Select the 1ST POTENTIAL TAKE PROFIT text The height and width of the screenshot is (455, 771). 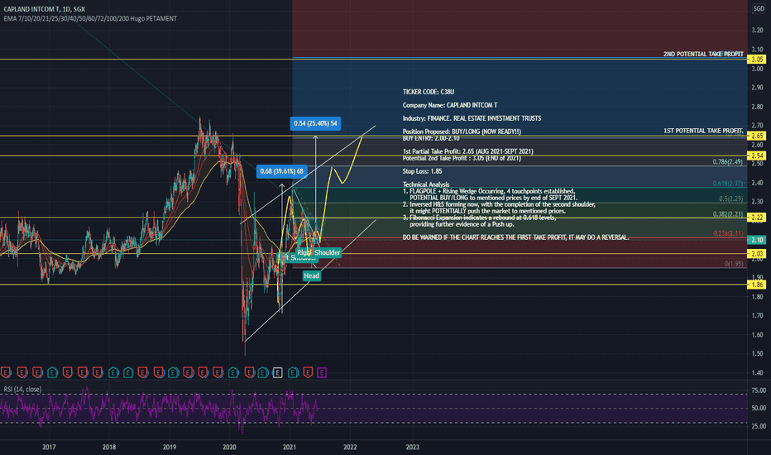pyautogui.click(x=703, y=131)
